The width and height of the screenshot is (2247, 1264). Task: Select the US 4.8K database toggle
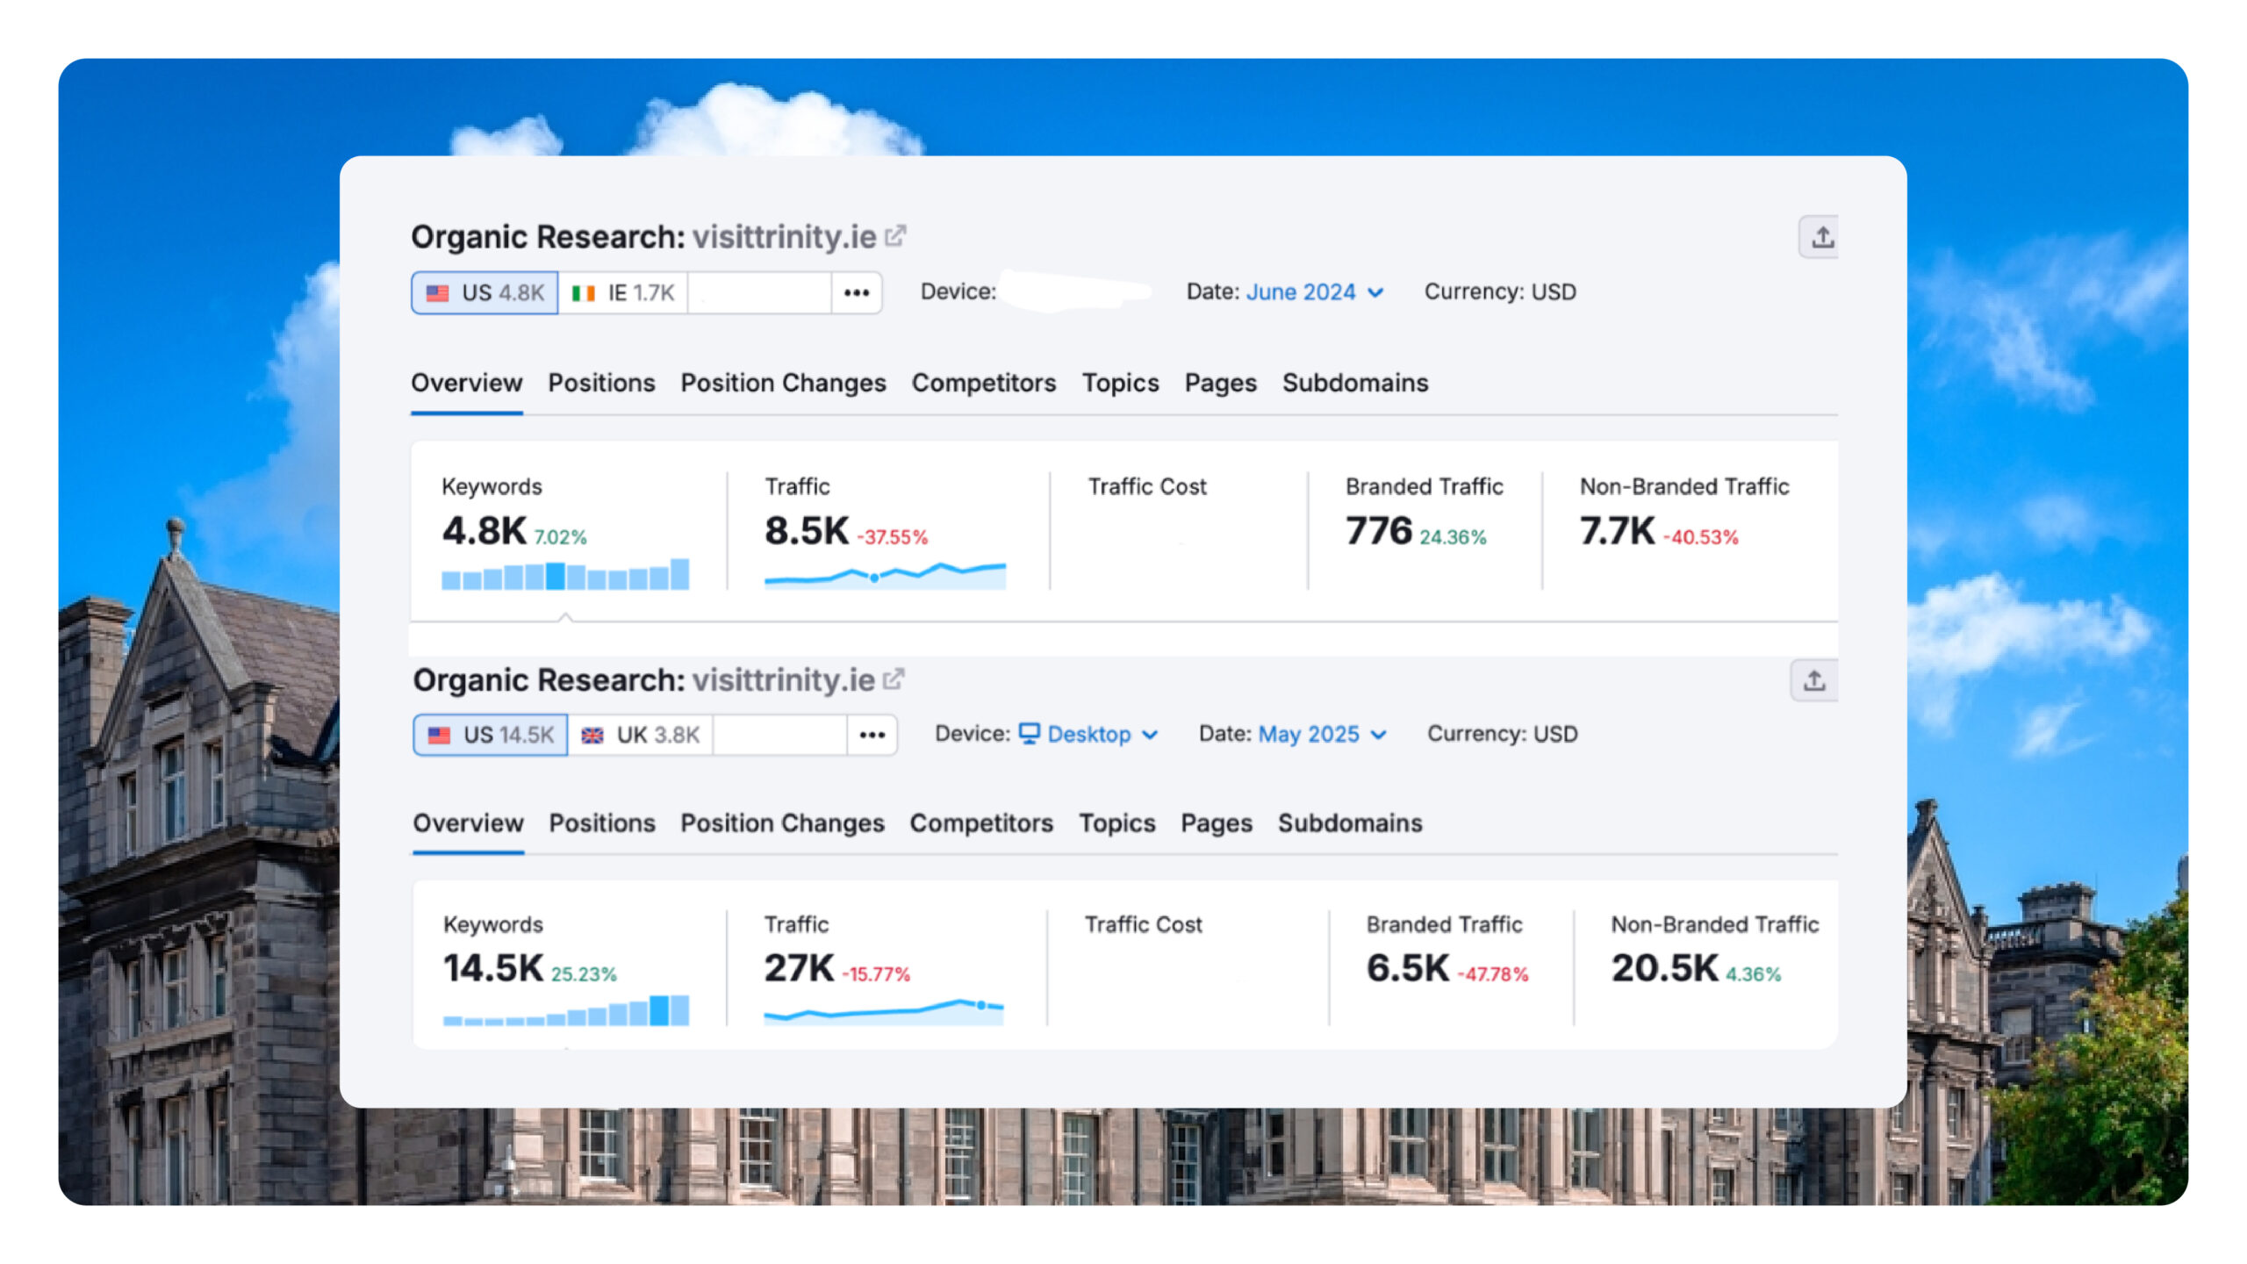click(x=485, y=293)
